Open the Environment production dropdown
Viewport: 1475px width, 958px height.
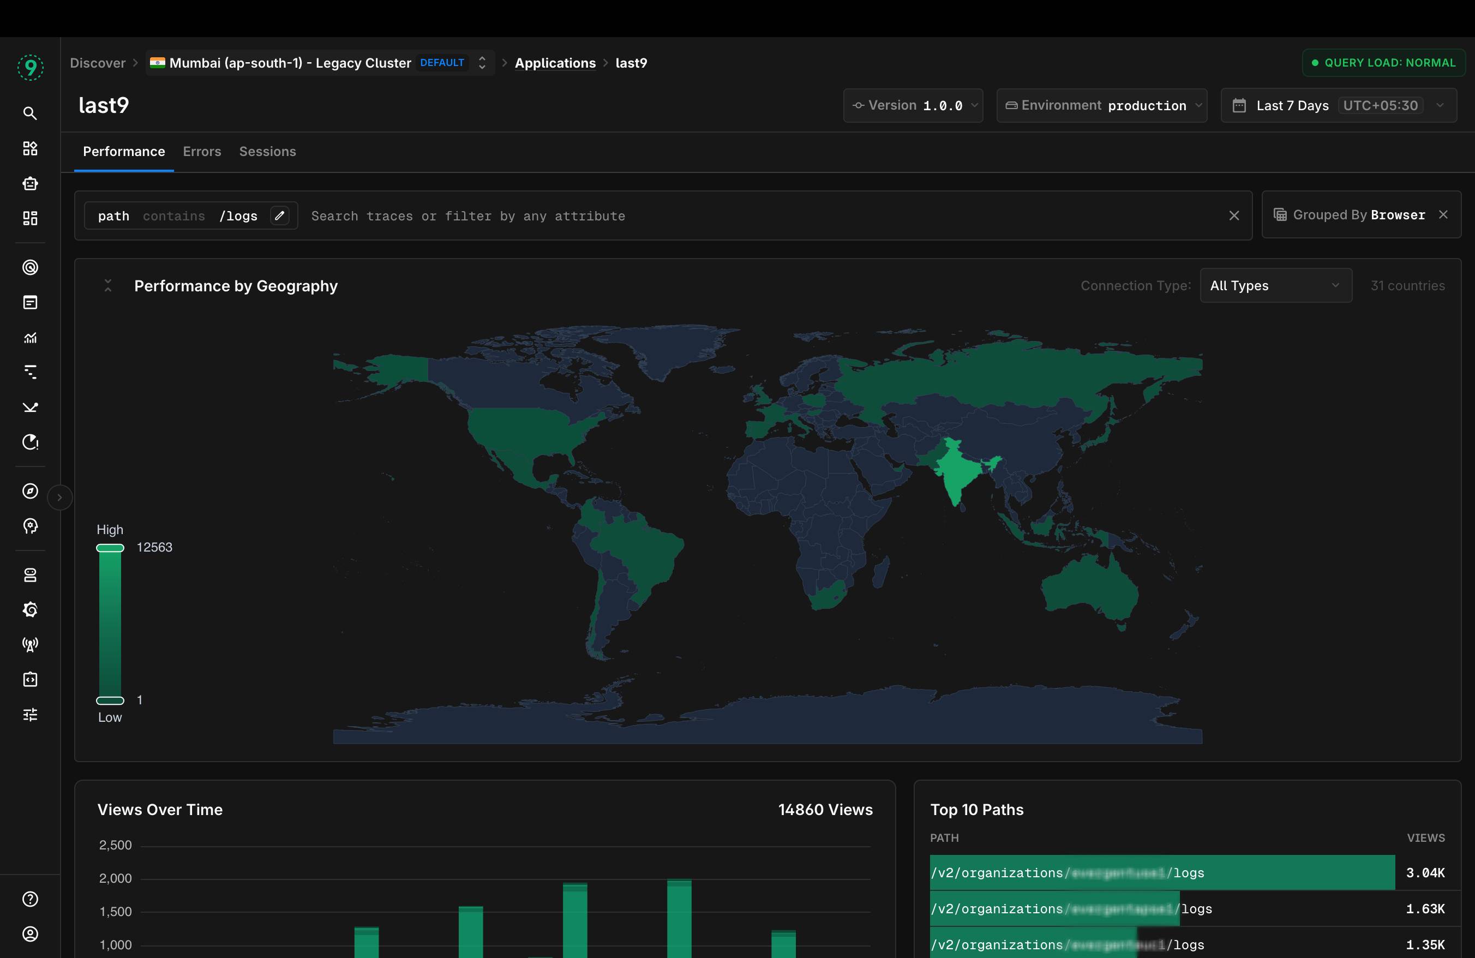tap(1101, 105)
